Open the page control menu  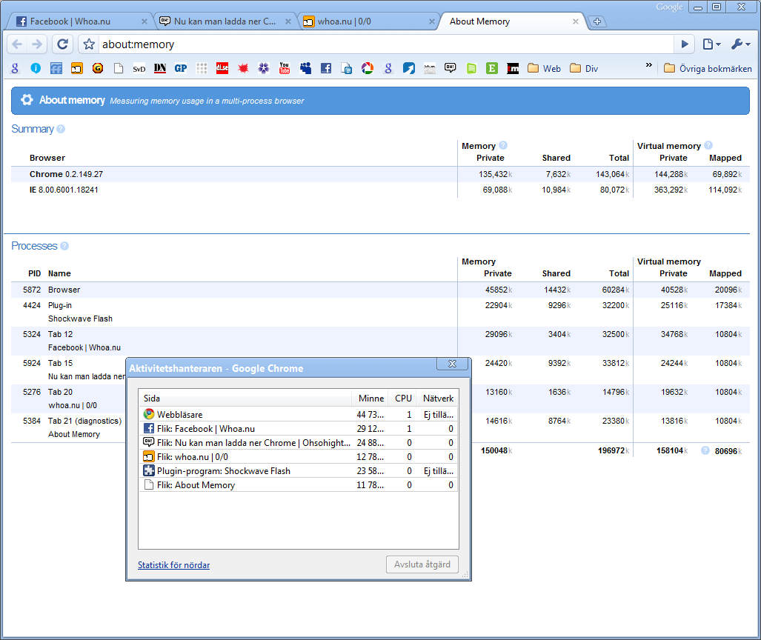pyautogui.click(x=711, y=44)
